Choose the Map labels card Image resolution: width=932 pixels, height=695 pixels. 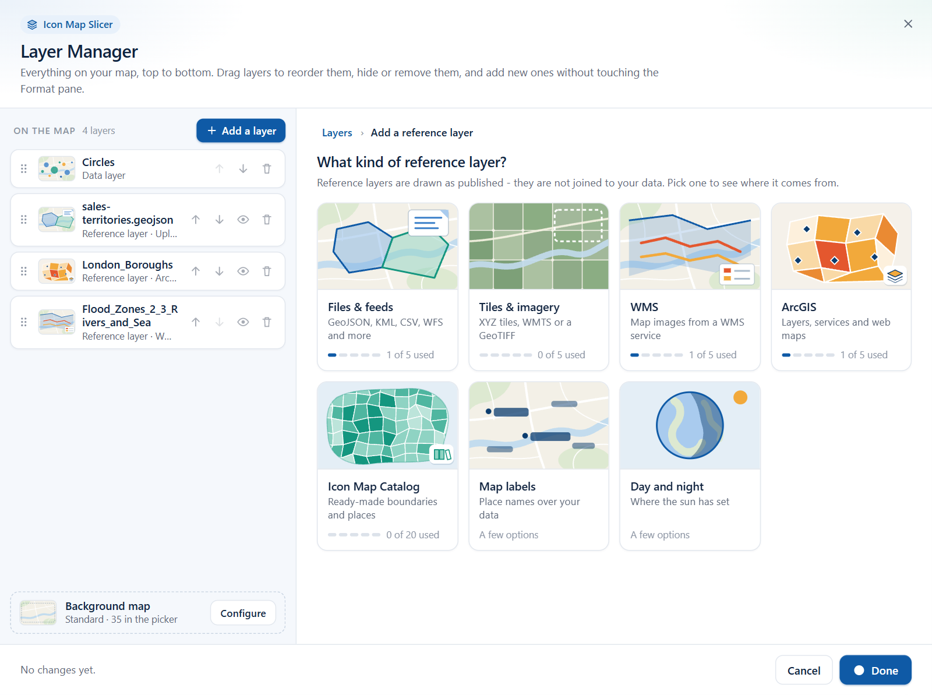click(539, 466)
